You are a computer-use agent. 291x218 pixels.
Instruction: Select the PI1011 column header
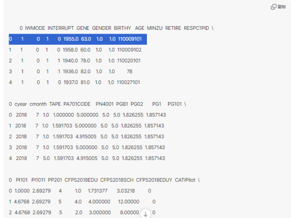tap(38, 180)
